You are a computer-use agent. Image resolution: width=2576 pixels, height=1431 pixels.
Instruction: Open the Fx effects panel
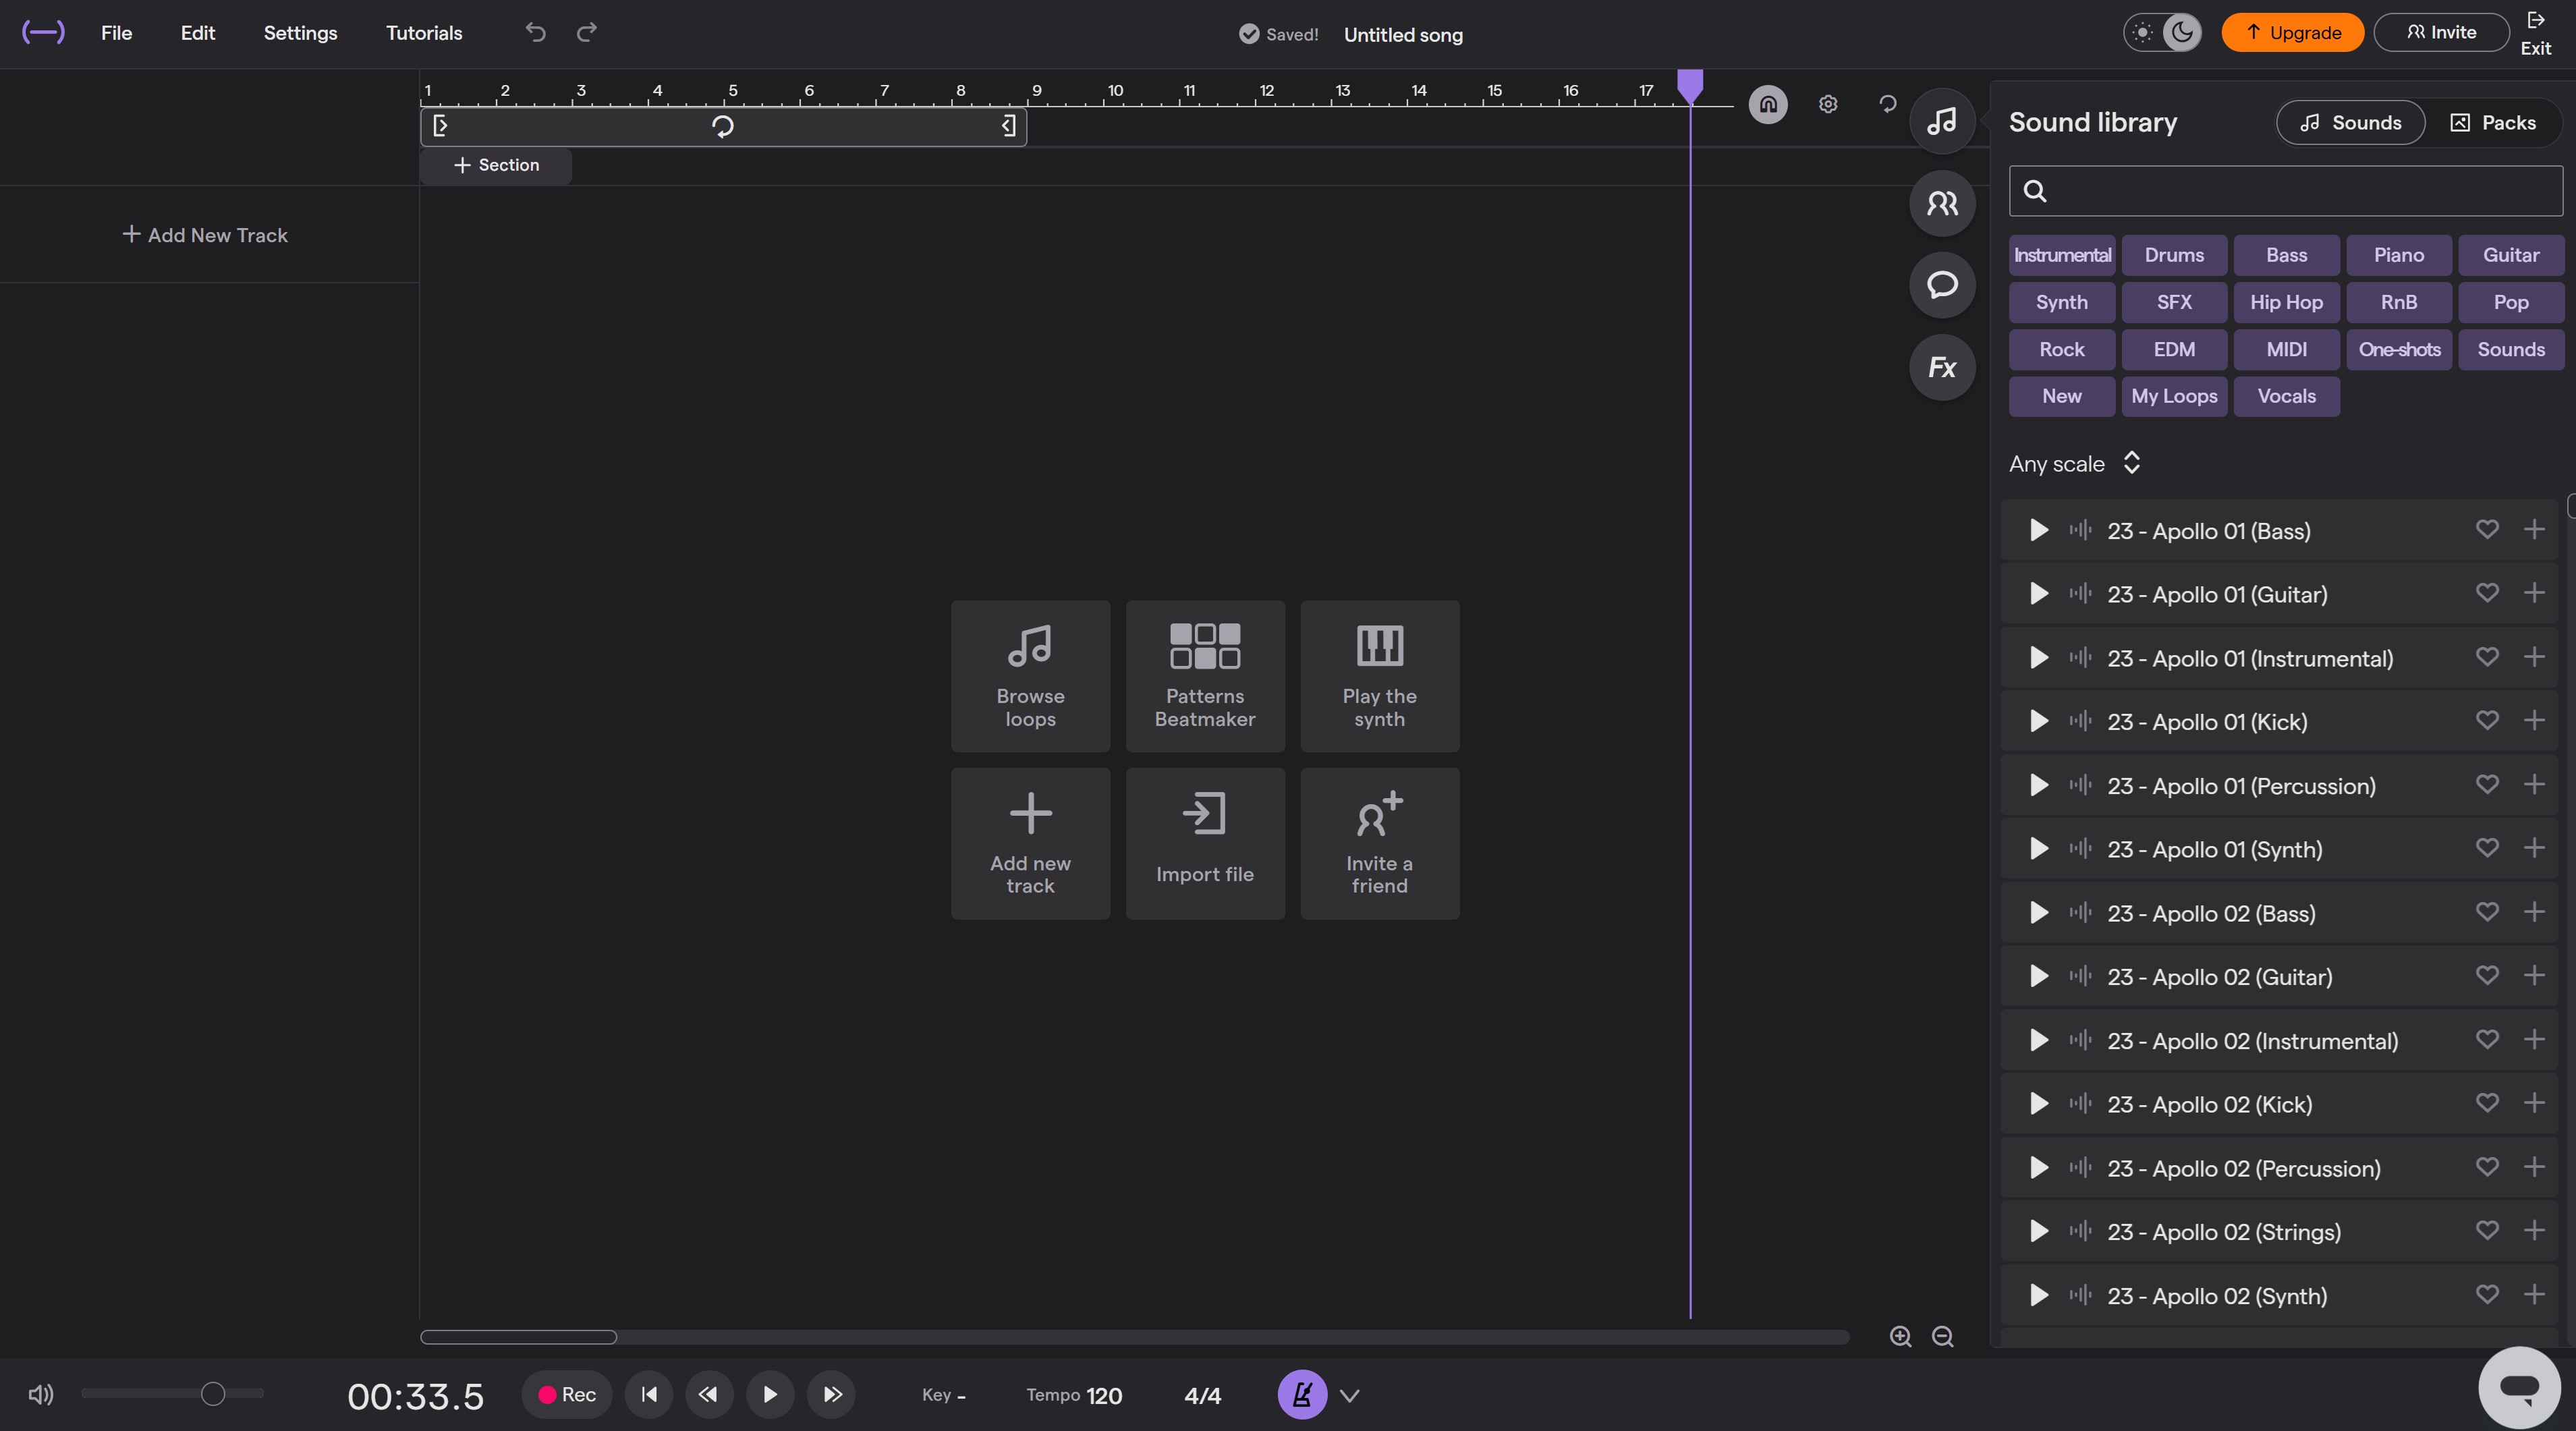(x=1941, y=367)
